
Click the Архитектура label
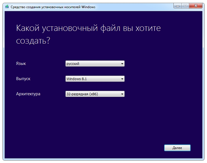(x=28, y=94)
